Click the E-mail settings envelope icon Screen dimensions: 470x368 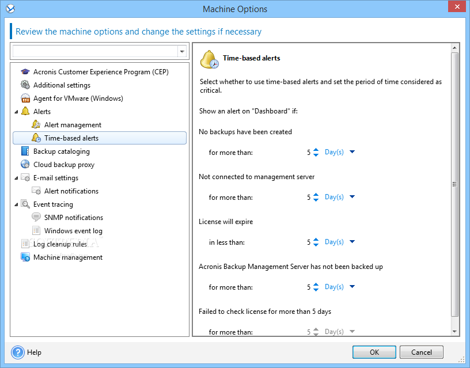pyautogui.click(x=25, y=178)
